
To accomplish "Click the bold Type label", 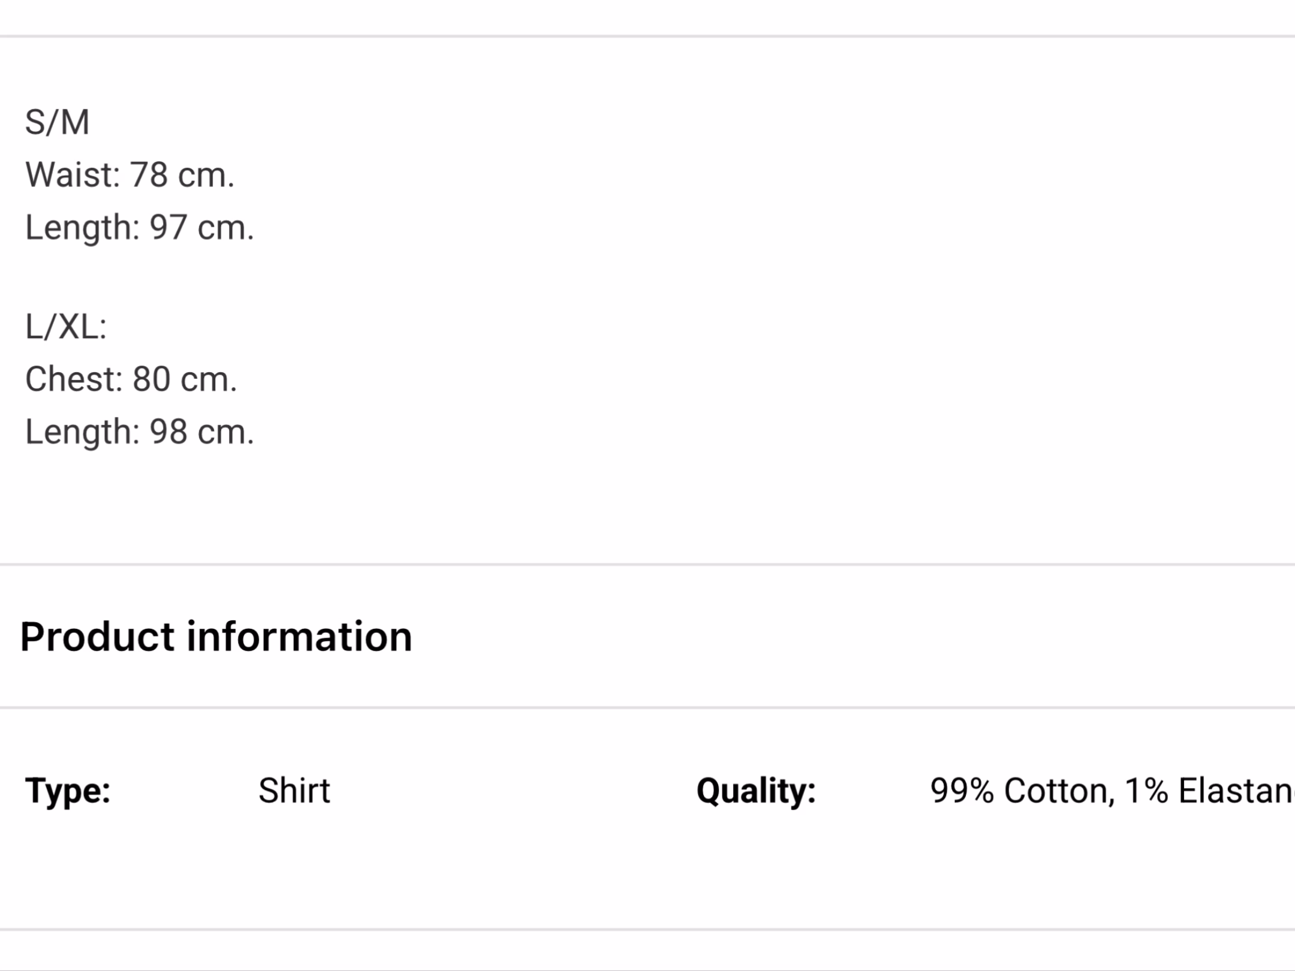I will (68, 791).
